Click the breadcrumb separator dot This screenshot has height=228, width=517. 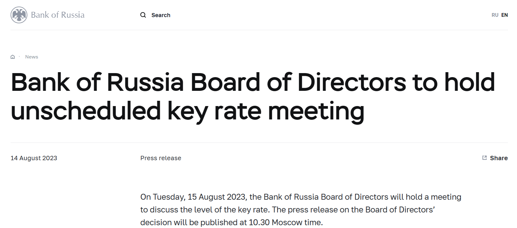pyautogui.click(x=19, y=56)
